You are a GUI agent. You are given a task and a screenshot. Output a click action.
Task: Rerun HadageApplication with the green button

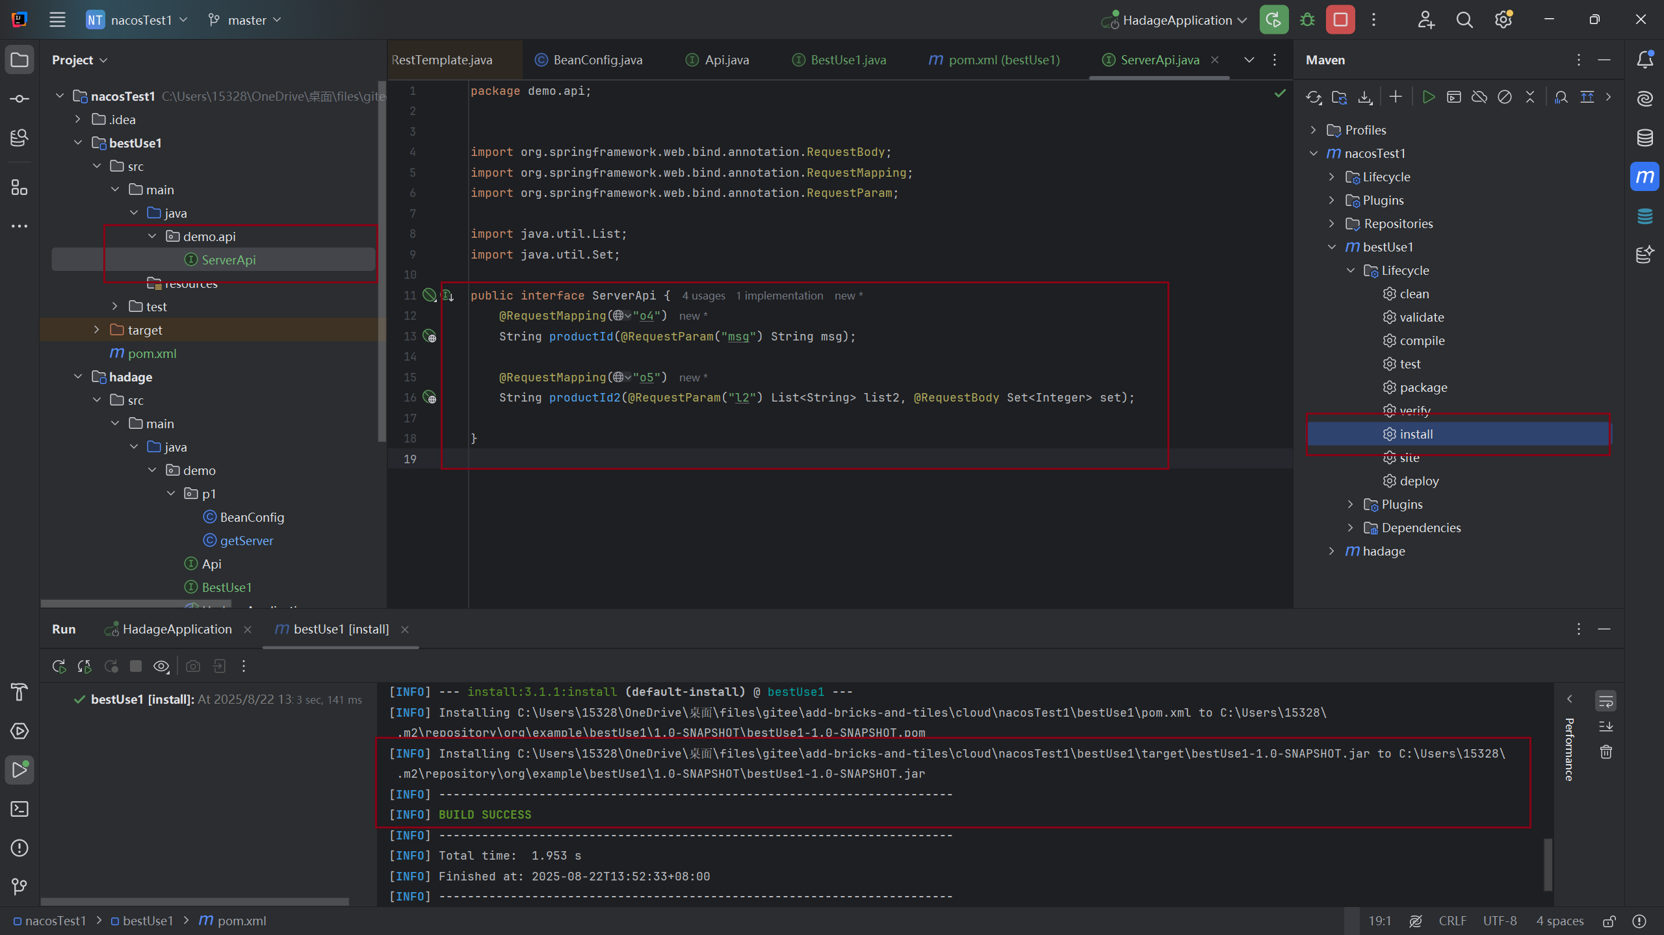coord(1273,19)
